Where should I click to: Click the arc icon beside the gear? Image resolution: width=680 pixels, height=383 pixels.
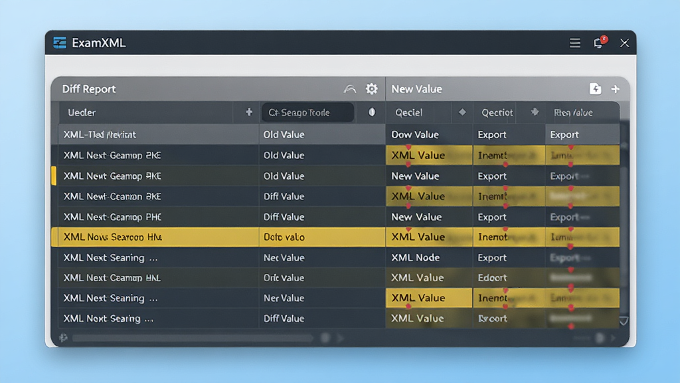pos(350,90)
